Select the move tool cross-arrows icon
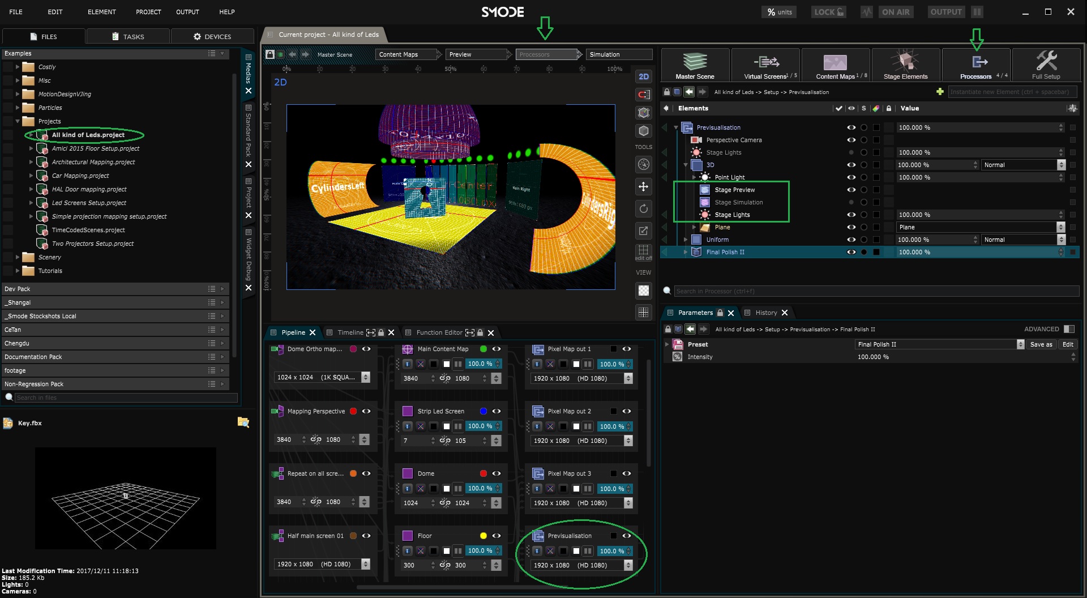Viewport: 1087px width, 598px height. click(x=644, y=186)
